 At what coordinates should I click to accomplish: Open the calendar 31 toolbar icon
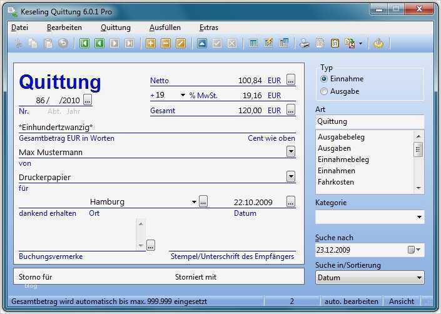point(335,43)
